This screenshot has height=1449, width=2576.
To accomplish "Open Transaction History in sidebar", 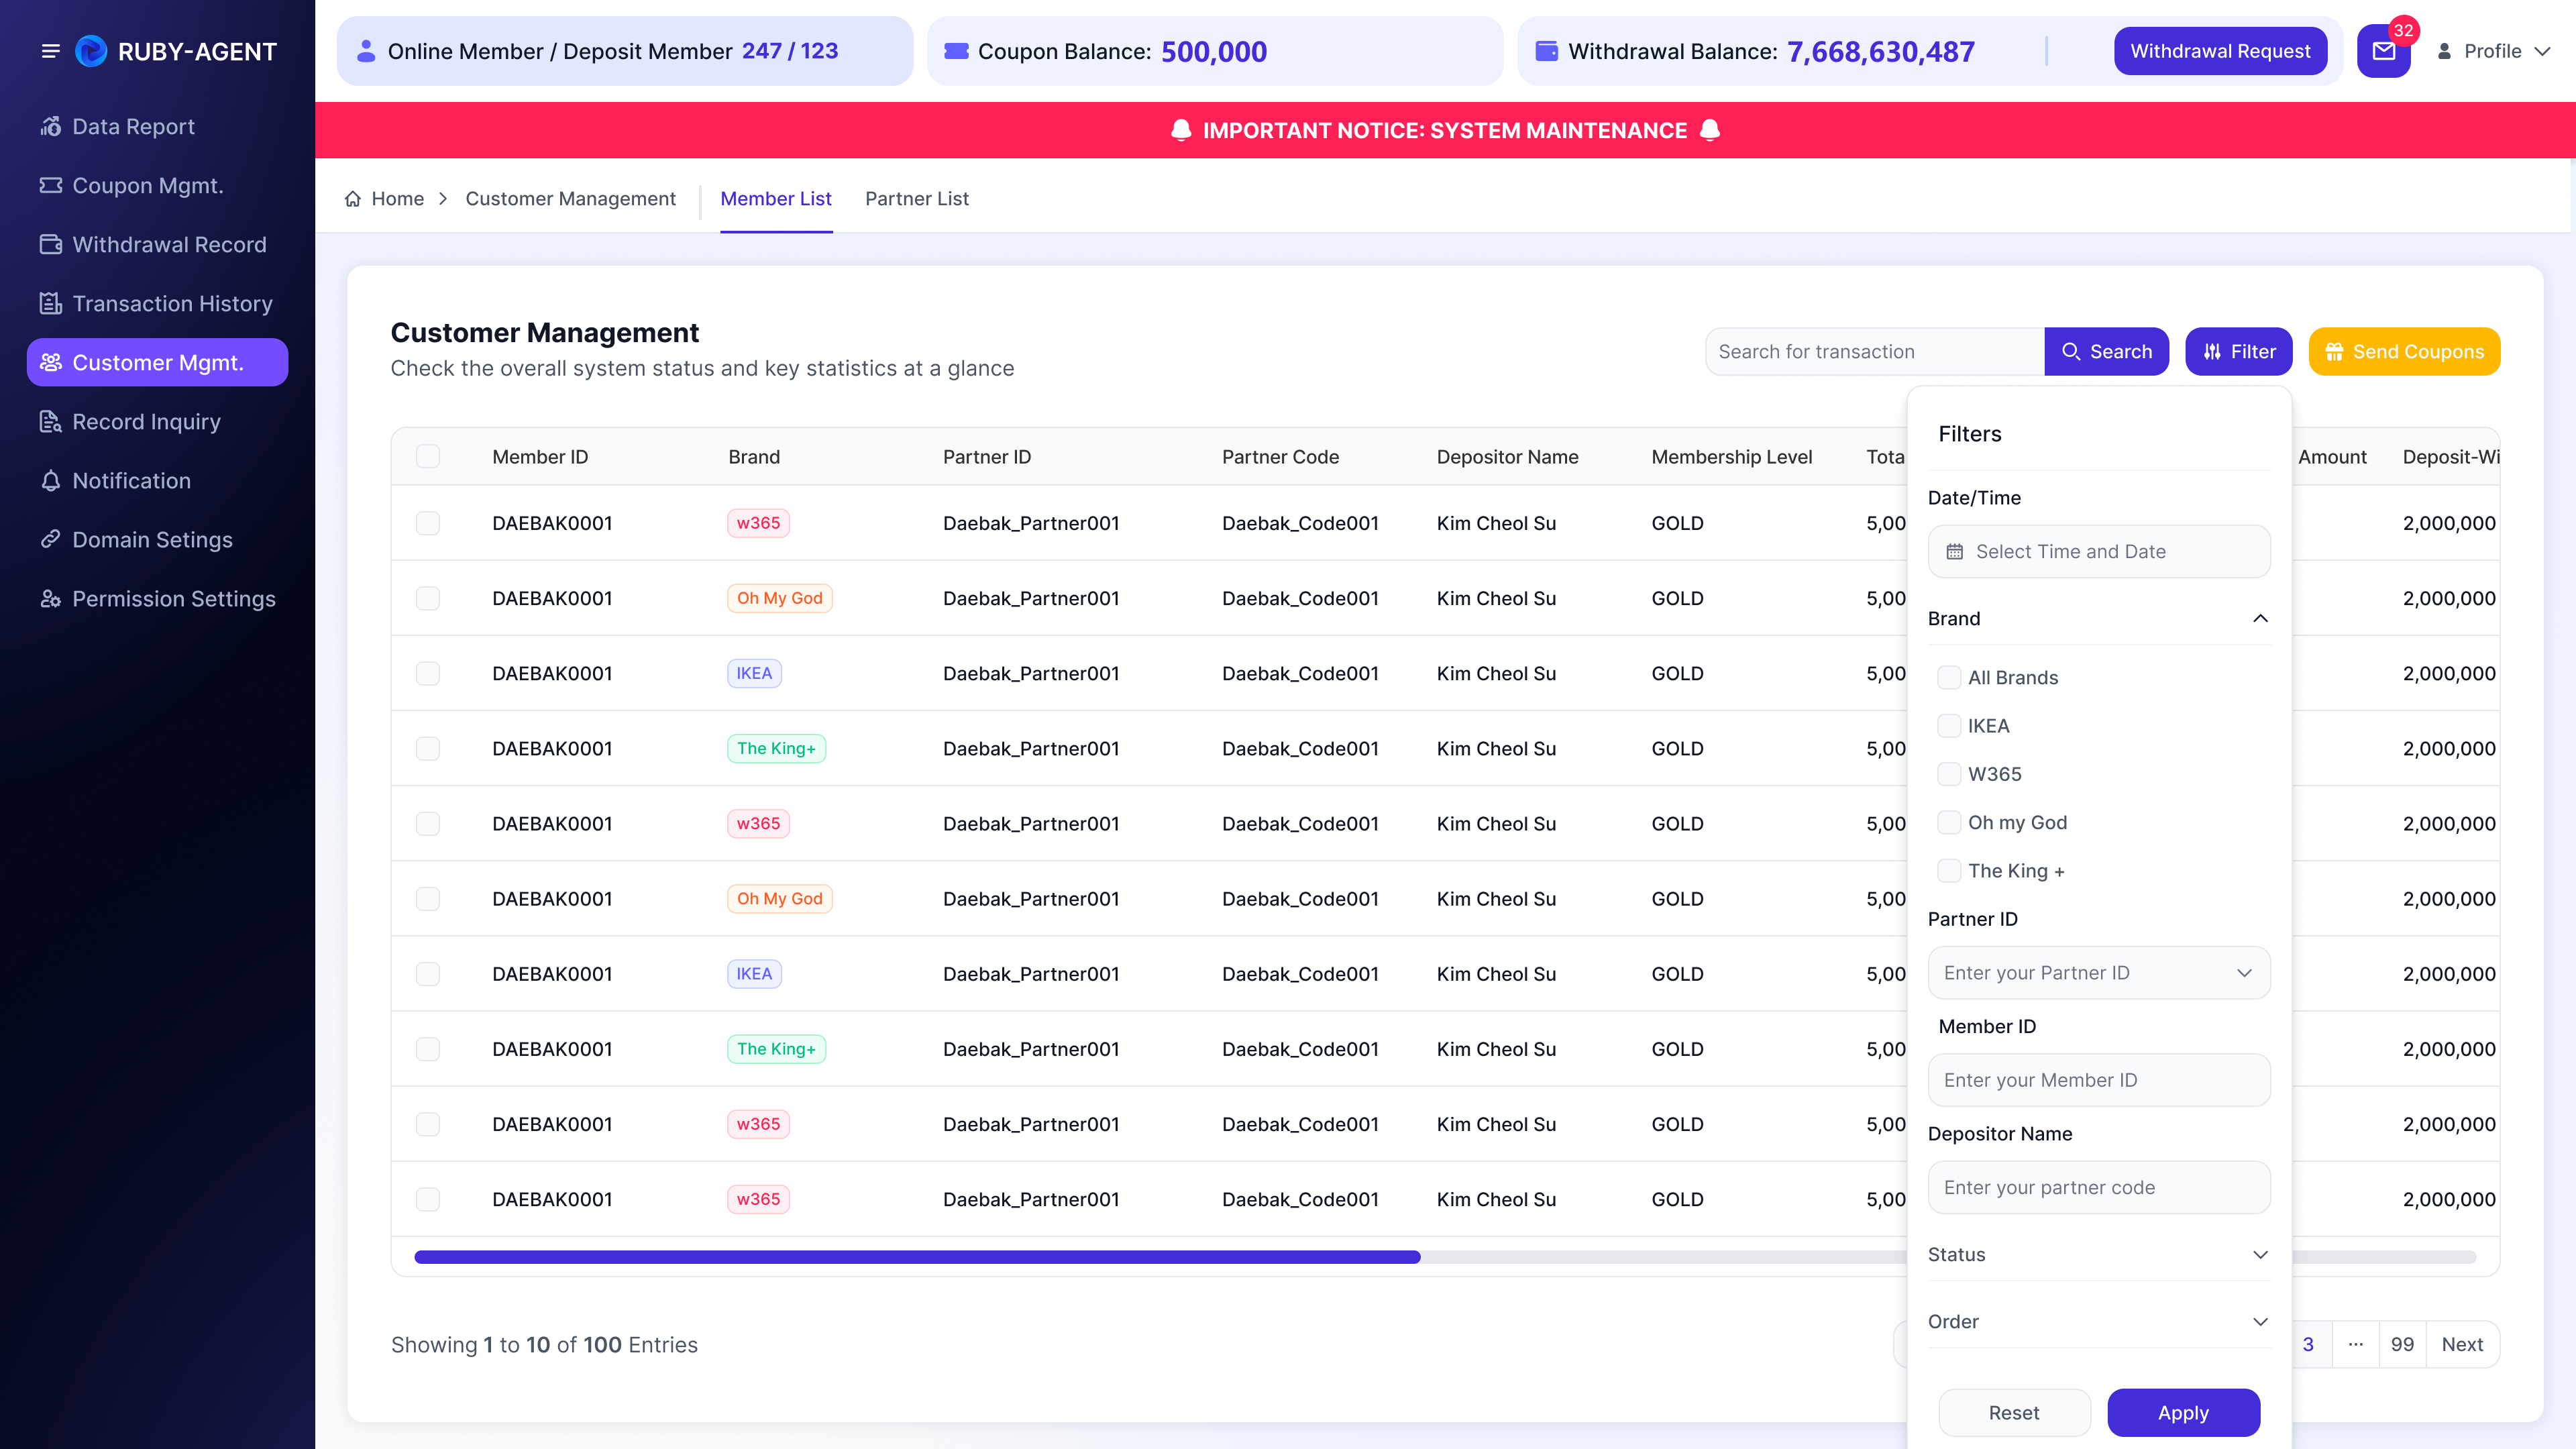I will coord(158,303).
